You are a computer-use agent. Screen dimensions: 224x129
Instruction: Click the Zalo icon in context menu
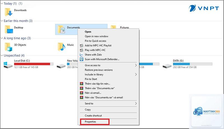pos(81,55)
